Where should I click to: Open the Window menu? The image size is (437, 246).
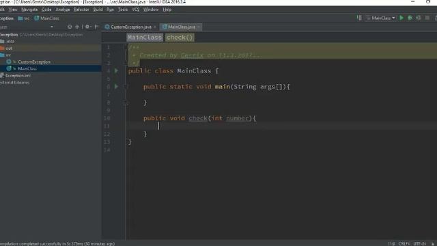(151, 10)
